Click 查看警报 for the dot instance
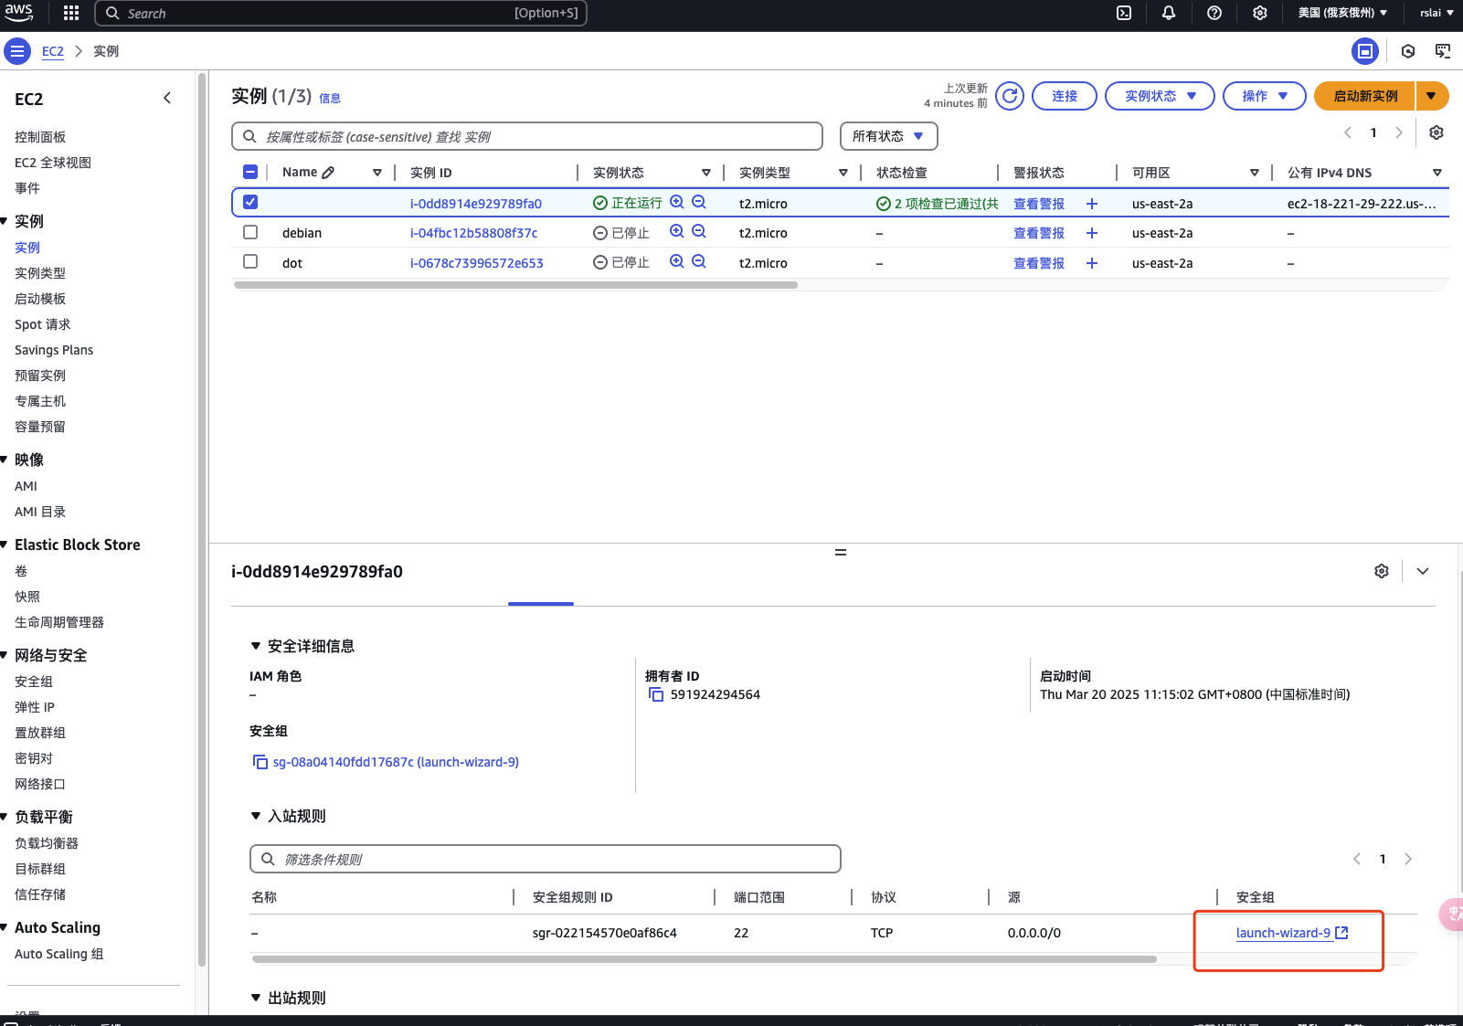Screen dimensions: 1463x1026 [x=1039, y=263]
